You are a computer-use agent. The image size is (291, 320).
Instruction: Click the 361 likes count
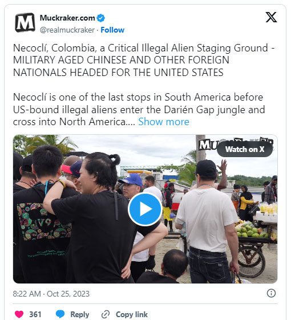click(x=35, y=314)
